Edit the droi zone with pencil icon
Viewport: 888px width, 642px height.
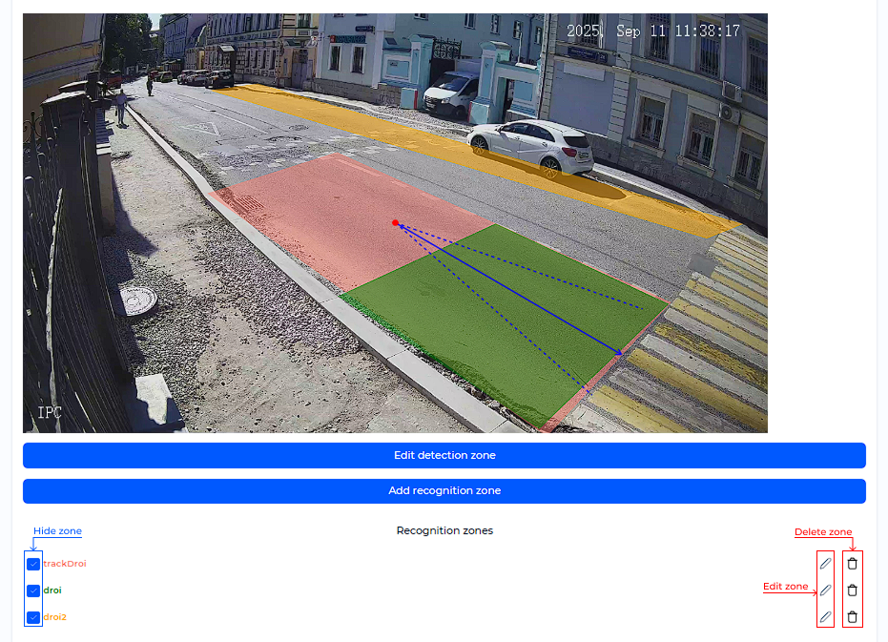[x=825, y=590]
